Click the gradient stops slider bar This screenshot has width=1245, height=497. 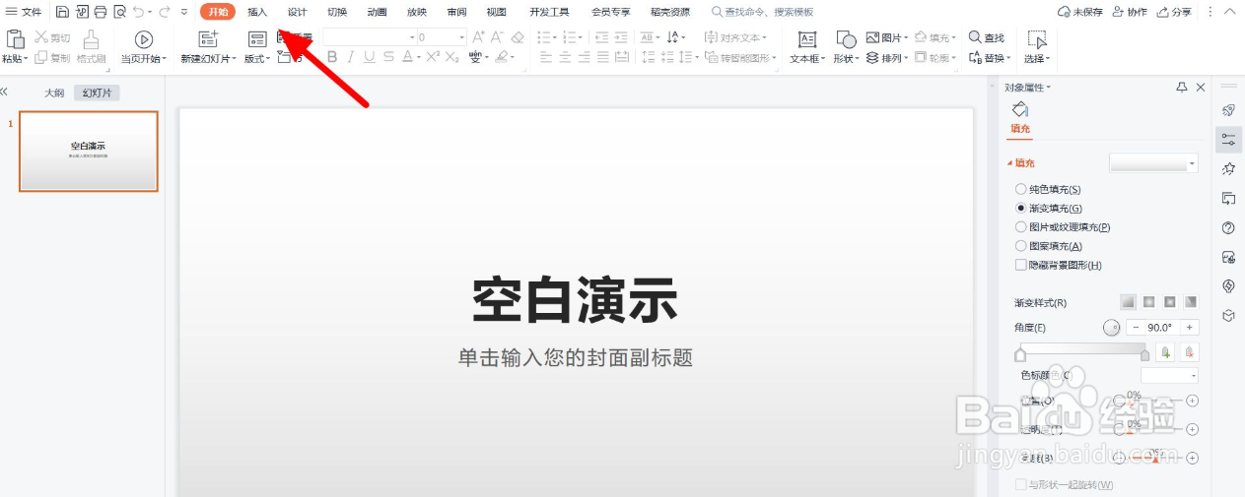click(1082, 348)
